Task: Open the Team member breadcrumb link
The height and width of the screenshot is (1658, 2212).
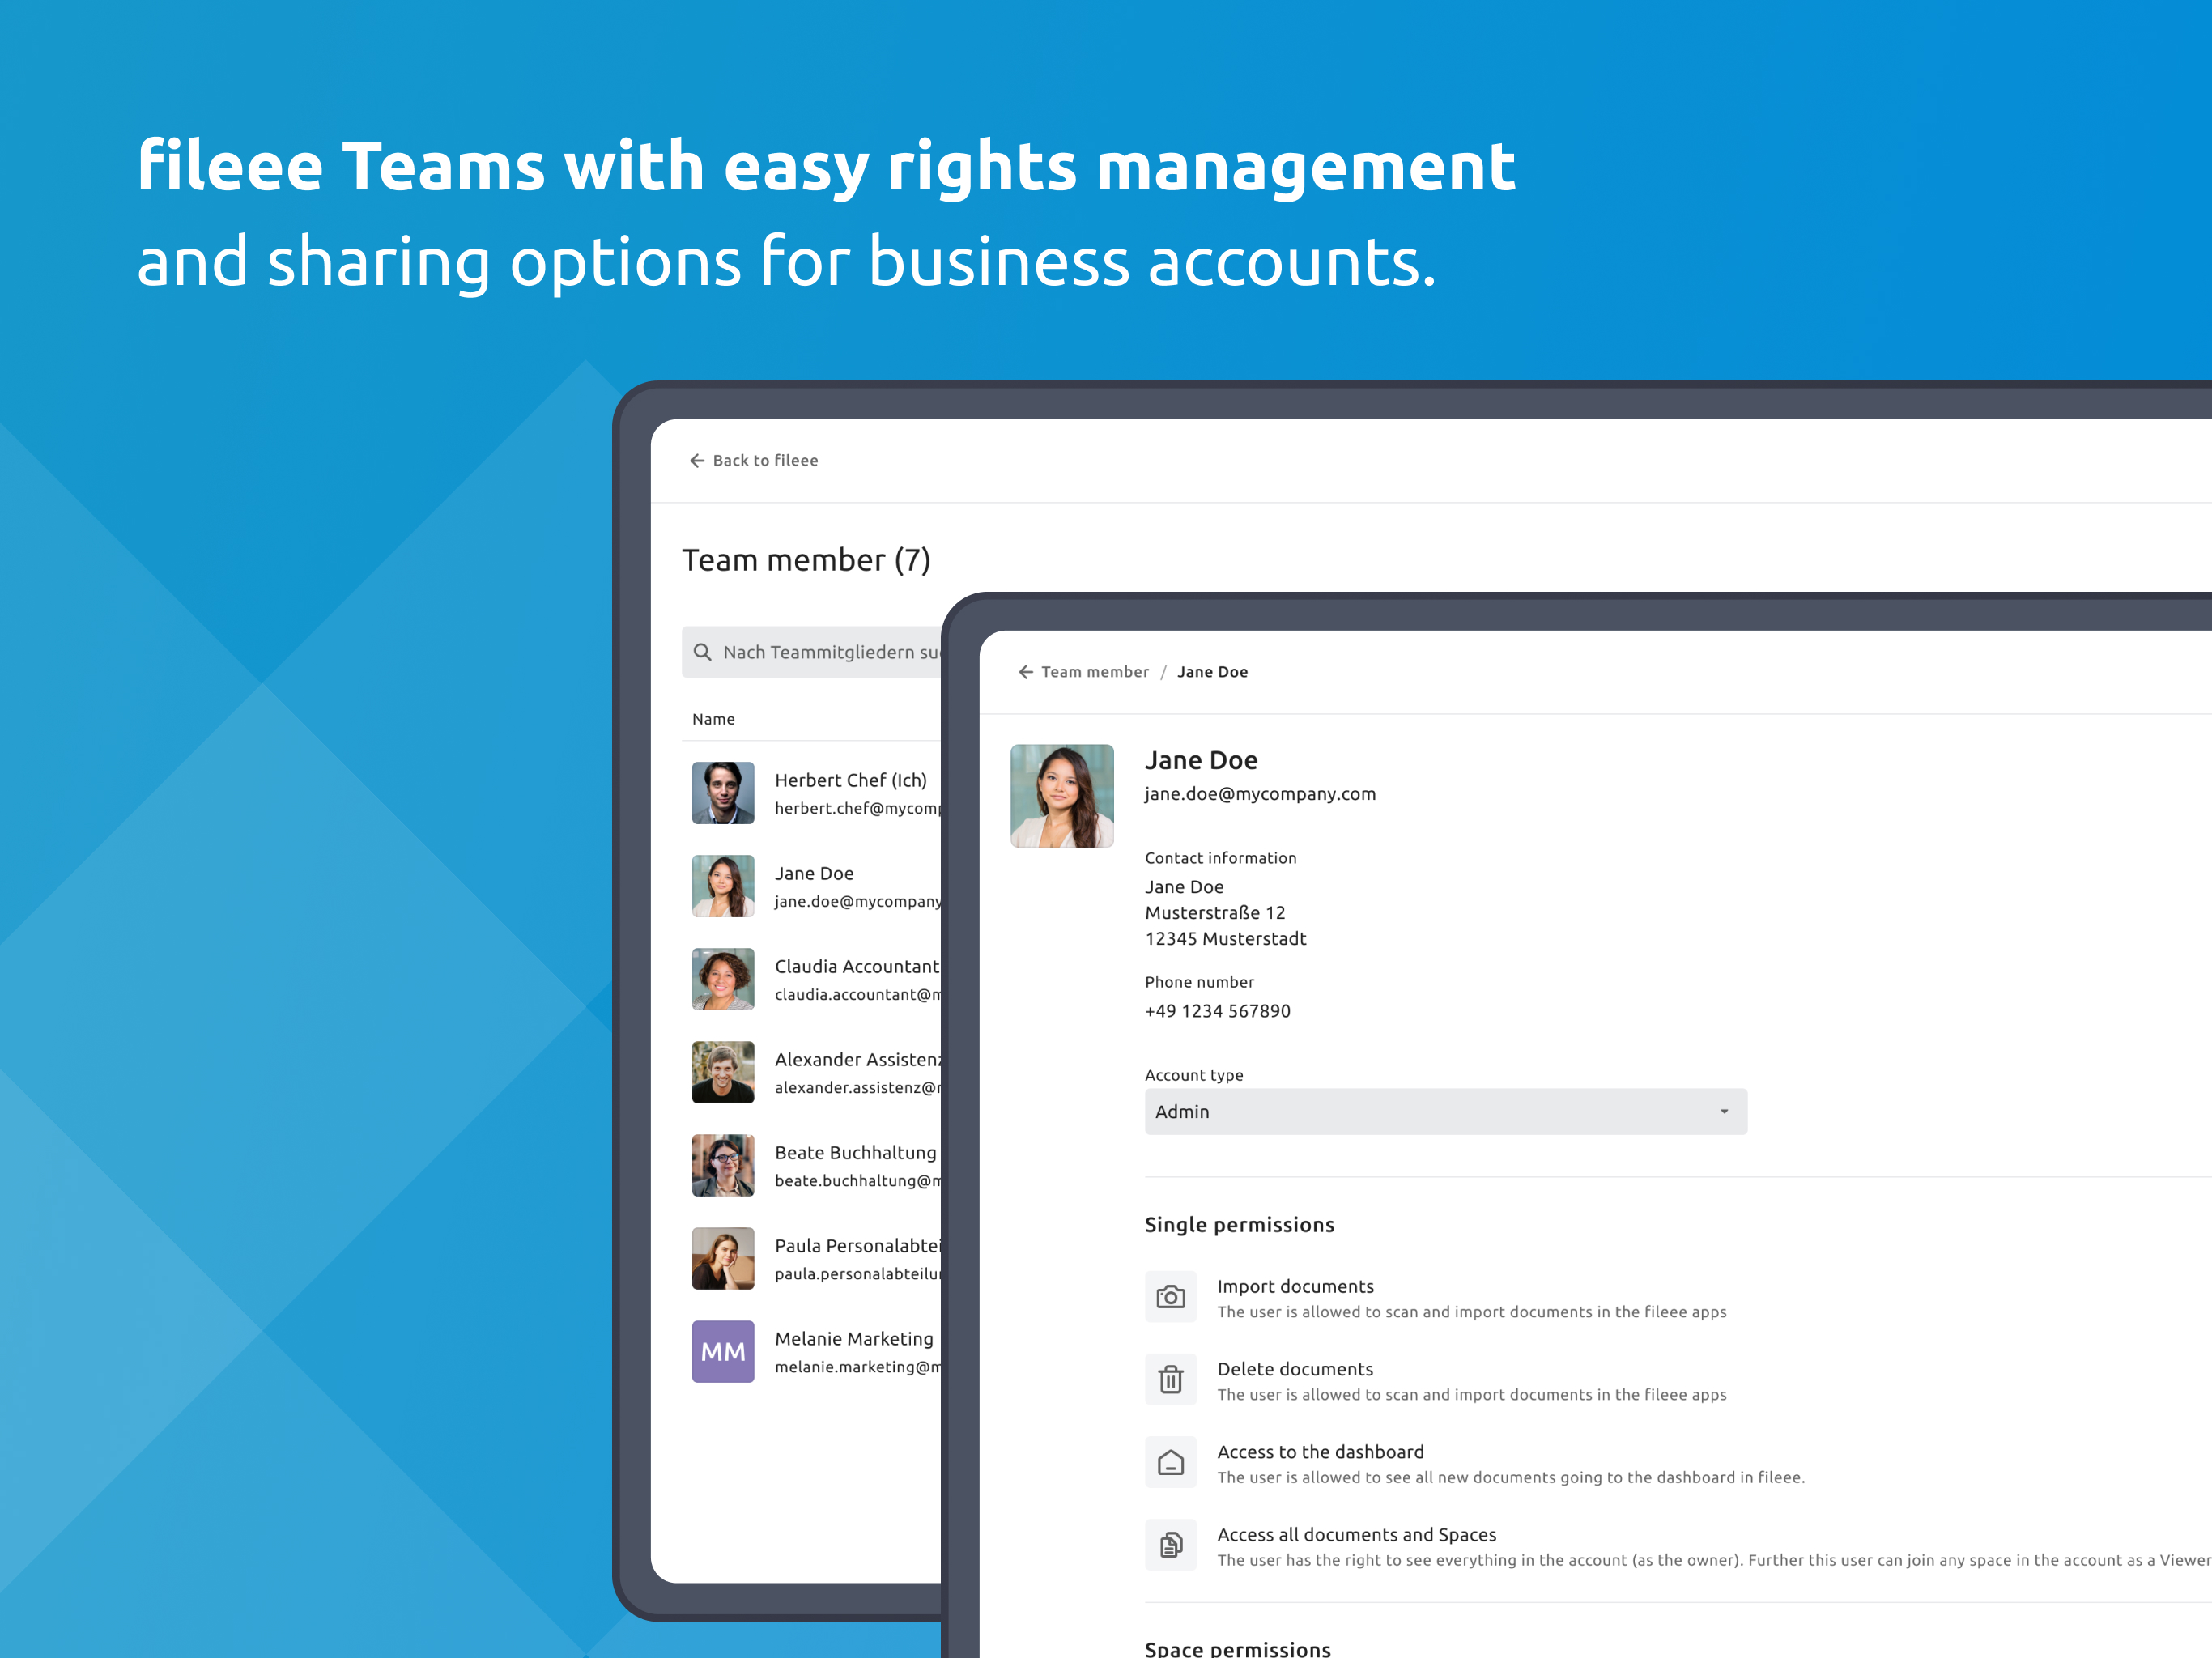Action: click(1095, 672)
